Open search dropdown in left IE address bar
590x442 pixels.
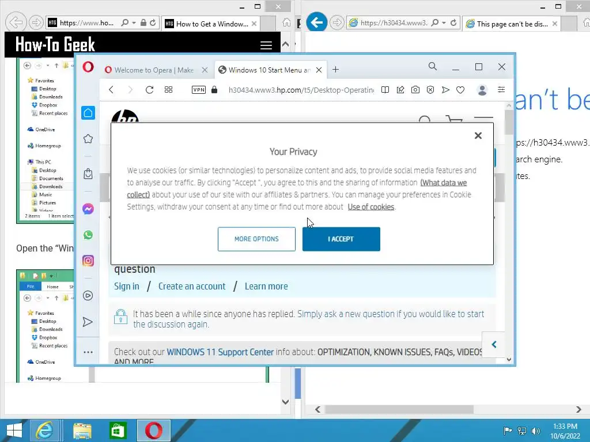point(134,23)
